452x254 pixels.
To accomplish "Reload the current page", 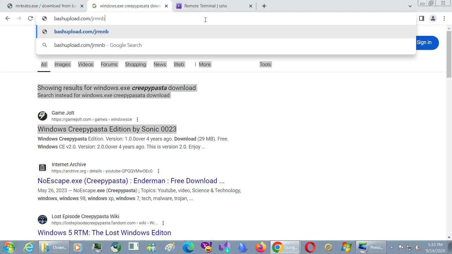I will 30,18.
